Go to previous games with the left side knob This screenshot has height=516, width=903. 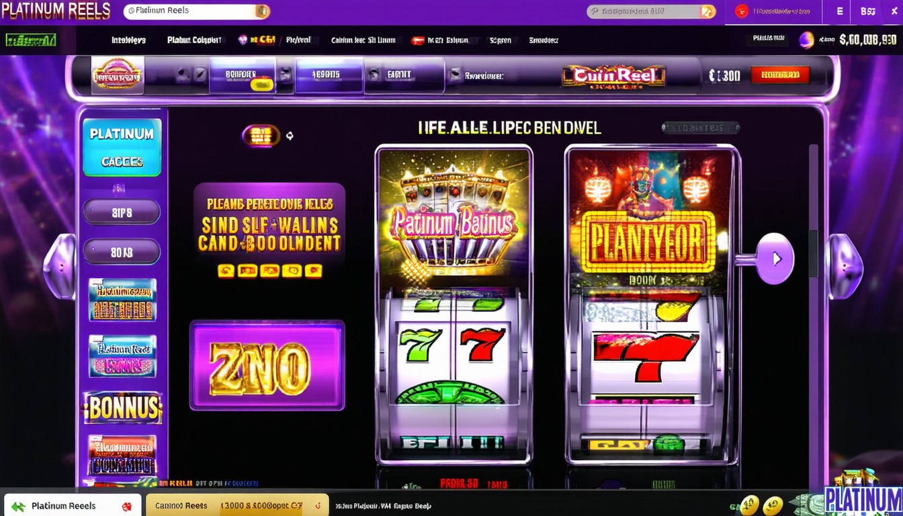(x=59, y=267)
